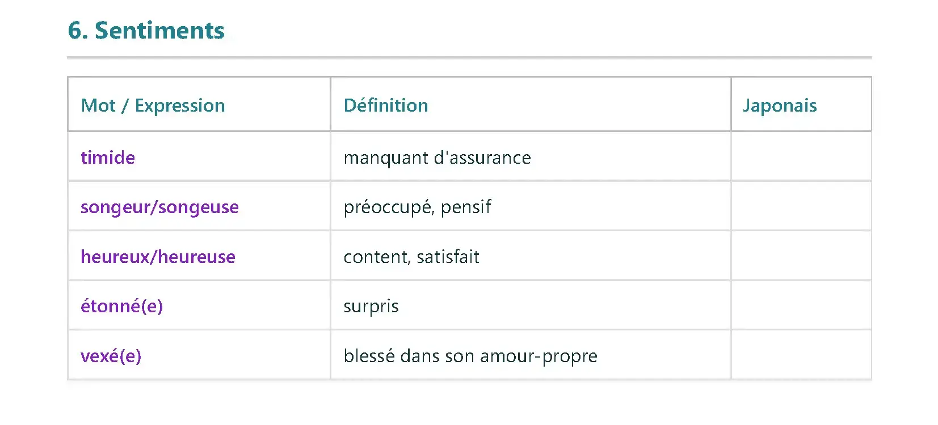938x425 pixels.
Task: Select the "songeur/songeuse" vocabulary entry
Action: click(159, 207)
